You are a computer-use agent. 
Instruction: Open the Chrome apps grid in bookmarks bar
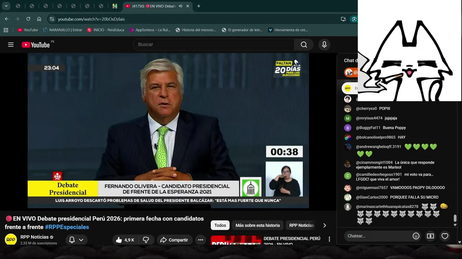[x=6, y=30]
